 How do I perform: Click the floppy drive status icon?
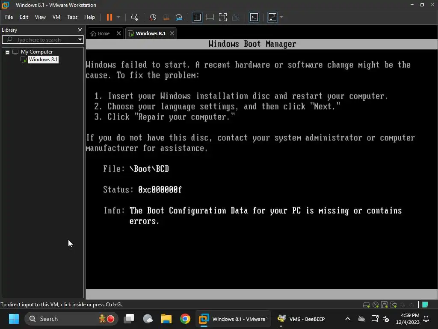coord(385,305)
